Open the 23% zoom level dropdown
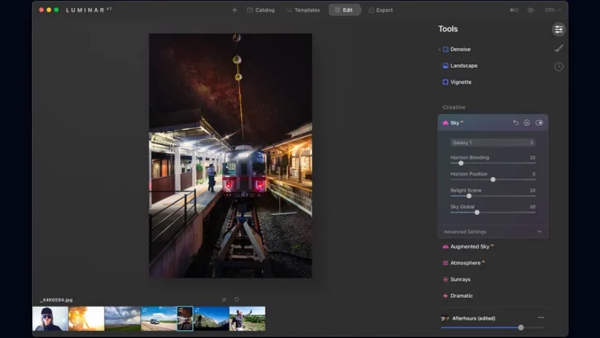Screen dimensions: 600x338 click(551, 10)
